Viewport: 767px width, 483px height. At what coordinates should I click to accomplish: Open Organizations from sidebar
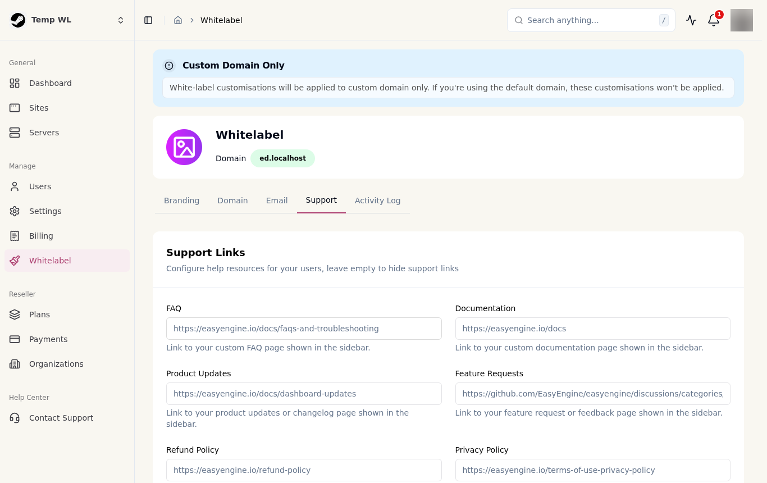point(67,364)
